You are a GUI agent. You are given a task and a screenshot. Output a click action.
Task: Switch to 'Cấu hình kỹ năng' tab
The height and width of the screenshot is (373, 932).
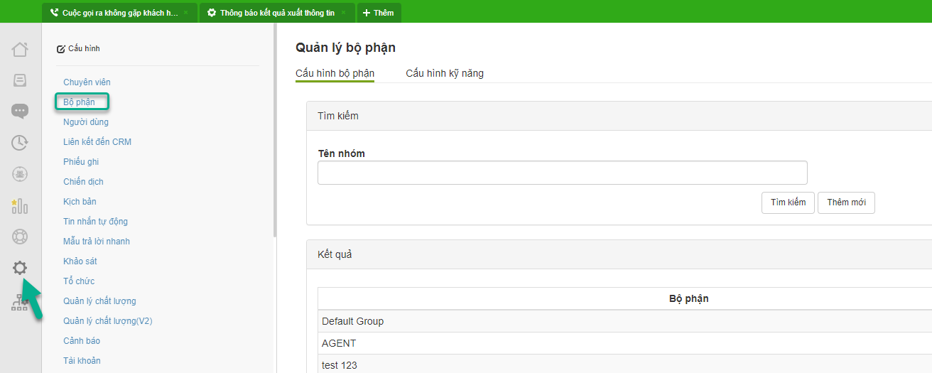point(445,73)
